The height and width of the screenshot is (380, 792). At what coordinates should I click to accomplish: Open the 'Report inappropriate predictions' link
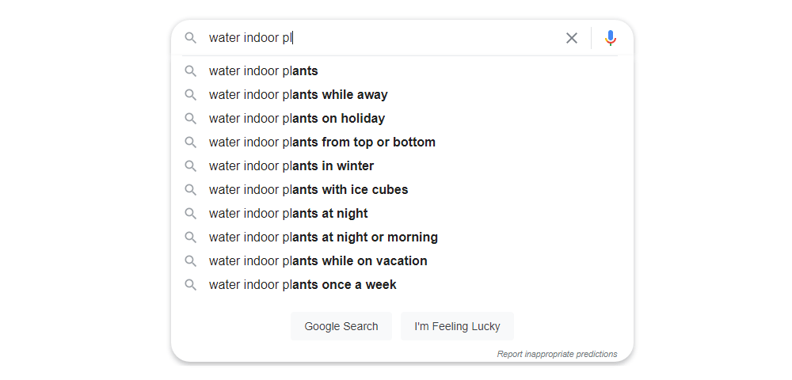click(x=557, y=354)
